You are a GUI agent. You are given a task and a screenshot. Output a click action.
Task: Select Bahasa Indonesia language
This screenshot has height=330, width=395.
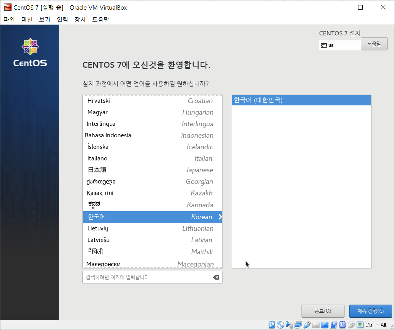[152, 135]
